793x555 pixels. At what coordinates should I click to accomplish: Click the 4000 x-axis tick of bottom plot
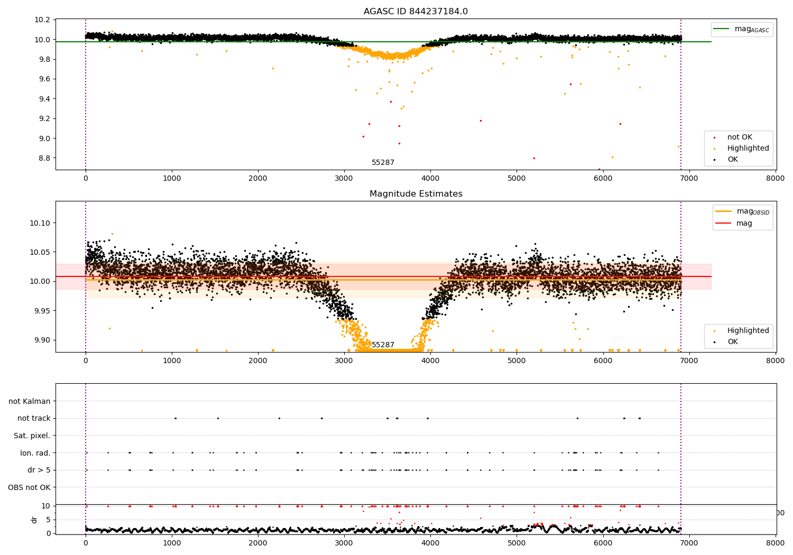(x=430, y=542)
